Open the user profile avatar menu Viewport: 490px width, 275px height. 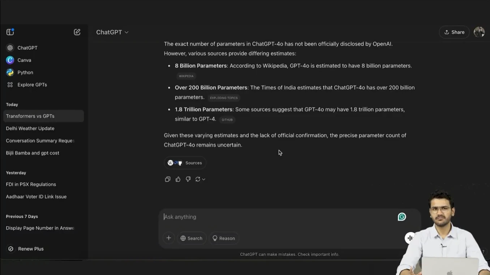click(479, 32)
